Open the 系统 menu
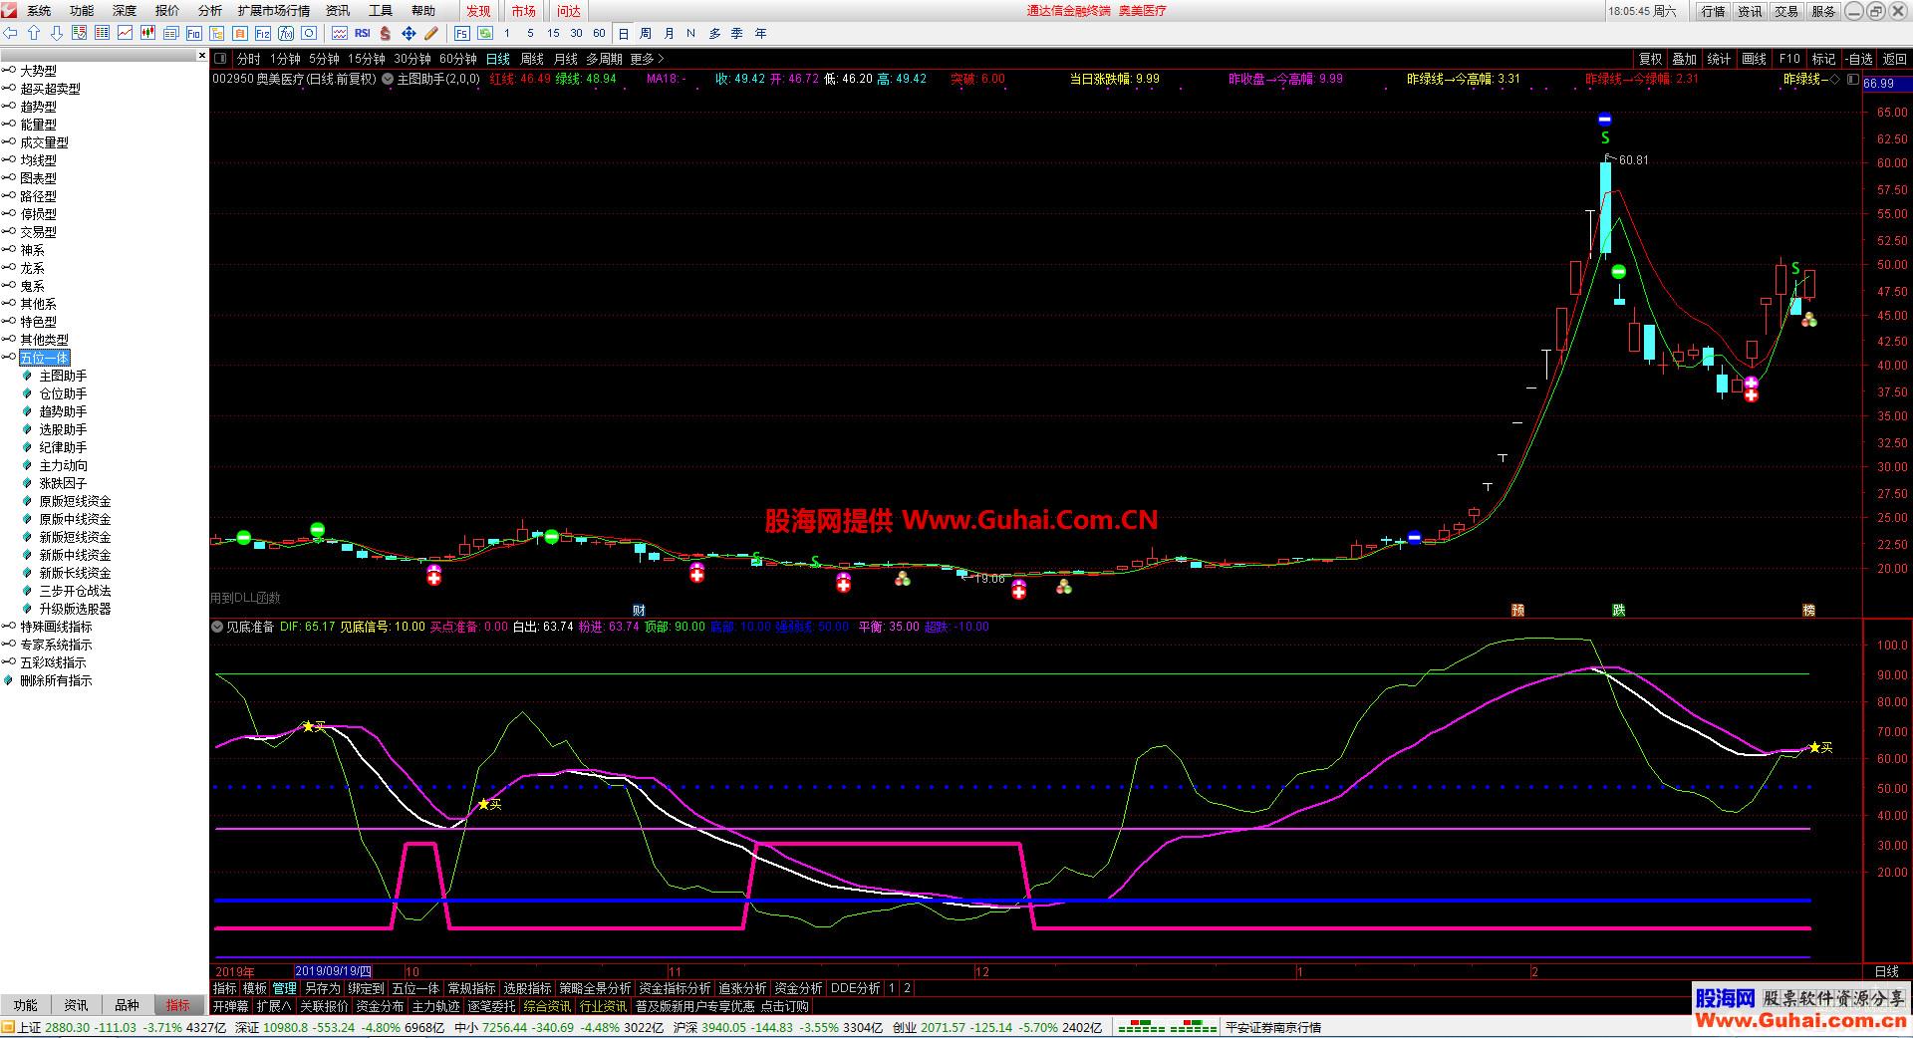This screenshot has width=1913, height=1038. [x=39, y=11]
